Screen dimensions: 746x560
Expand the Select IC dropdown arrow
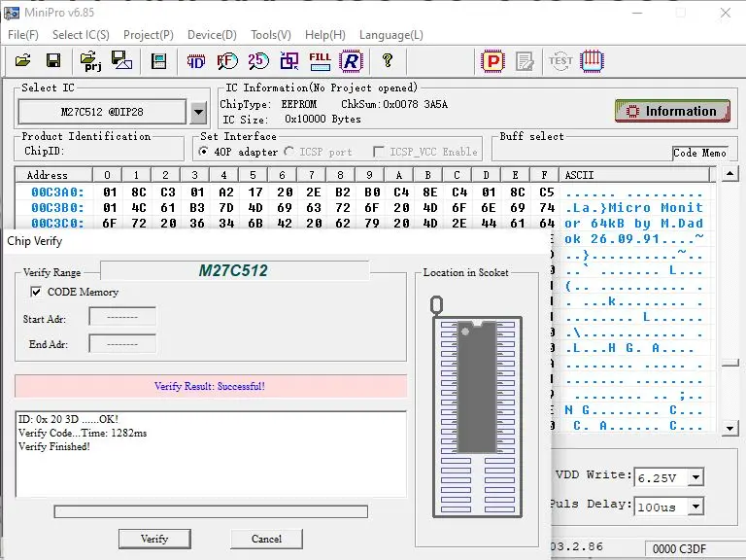coord(198,113)
